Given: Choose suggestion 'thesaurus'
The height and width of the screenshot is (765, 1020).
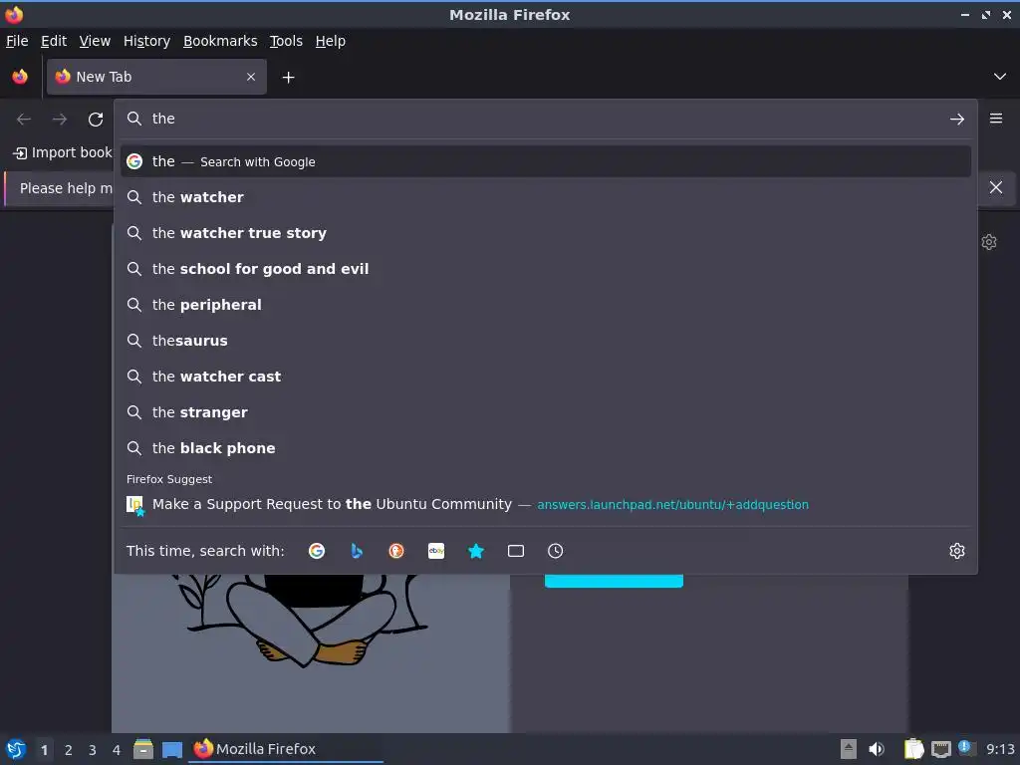Looking at the screenshot, I should coord(546,341).
